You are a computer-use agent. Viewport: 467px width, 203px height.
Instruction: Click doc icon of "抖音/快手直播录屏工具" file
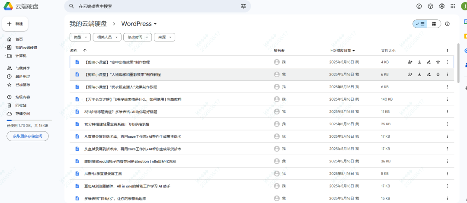tap(77, 174)
